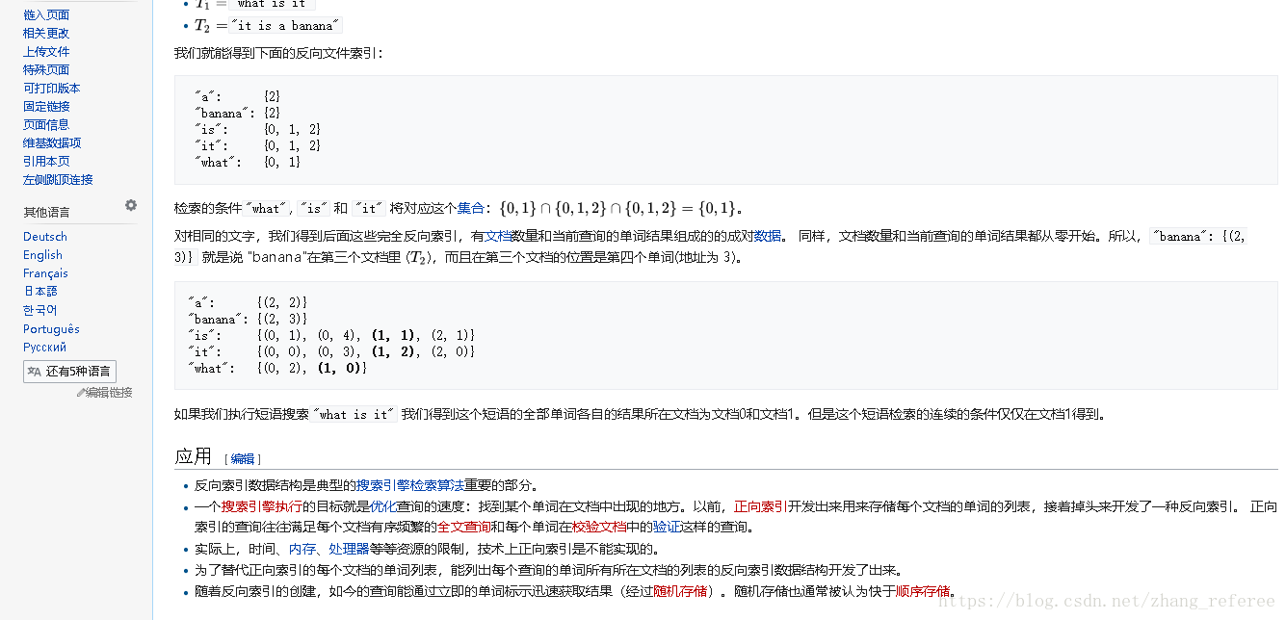Click the 固定链接 sidebar link

click(x=46, y=107)
